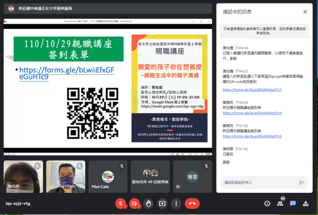This screenshot has width=318, height=215.
Task: Toggle the chat panel icon
Action: click(x=293, y=204)
